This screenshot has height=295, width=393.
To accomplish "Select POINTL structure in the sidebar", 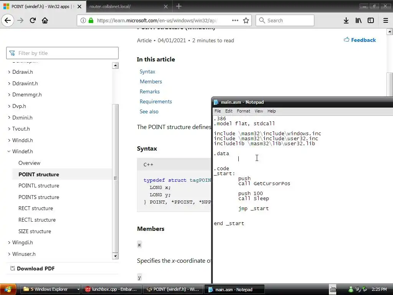I will coord(39,186).
